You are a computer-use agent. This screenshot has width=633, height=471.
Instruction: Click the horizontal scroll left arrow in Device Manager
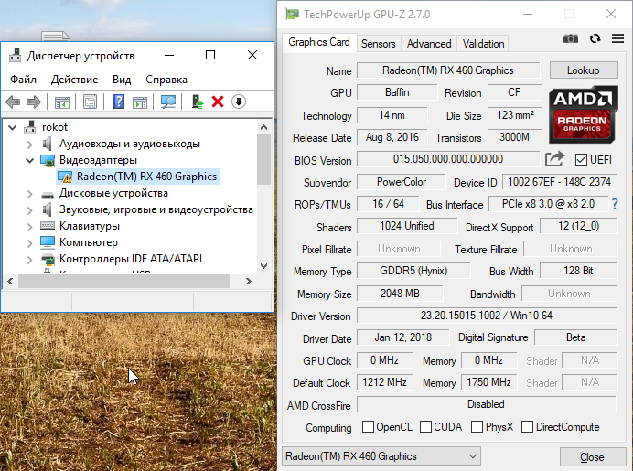coord(10,281)
